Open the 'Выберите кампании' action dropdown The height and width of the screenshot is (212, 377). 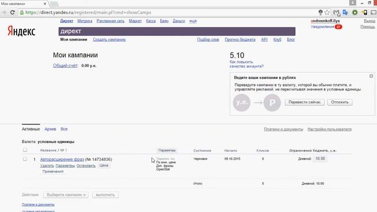pos(66,195)
